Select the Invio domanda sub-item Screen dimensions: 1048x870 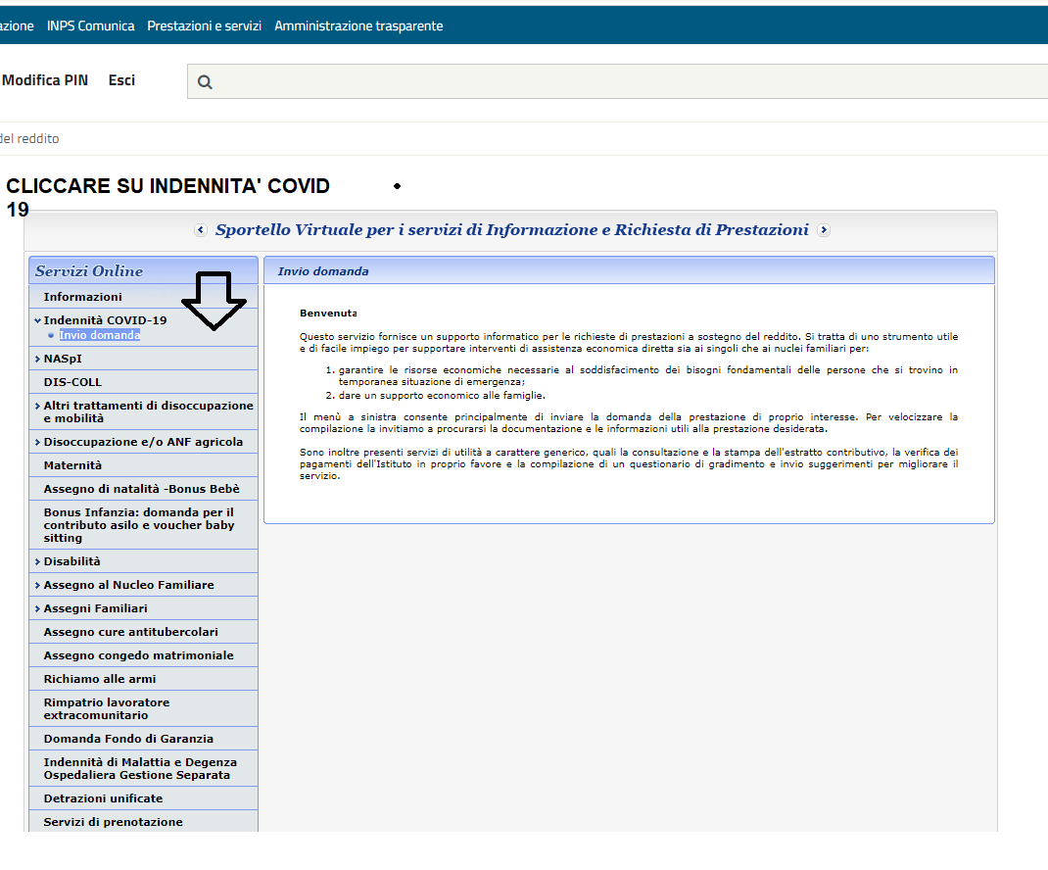[x=100, y=335]
